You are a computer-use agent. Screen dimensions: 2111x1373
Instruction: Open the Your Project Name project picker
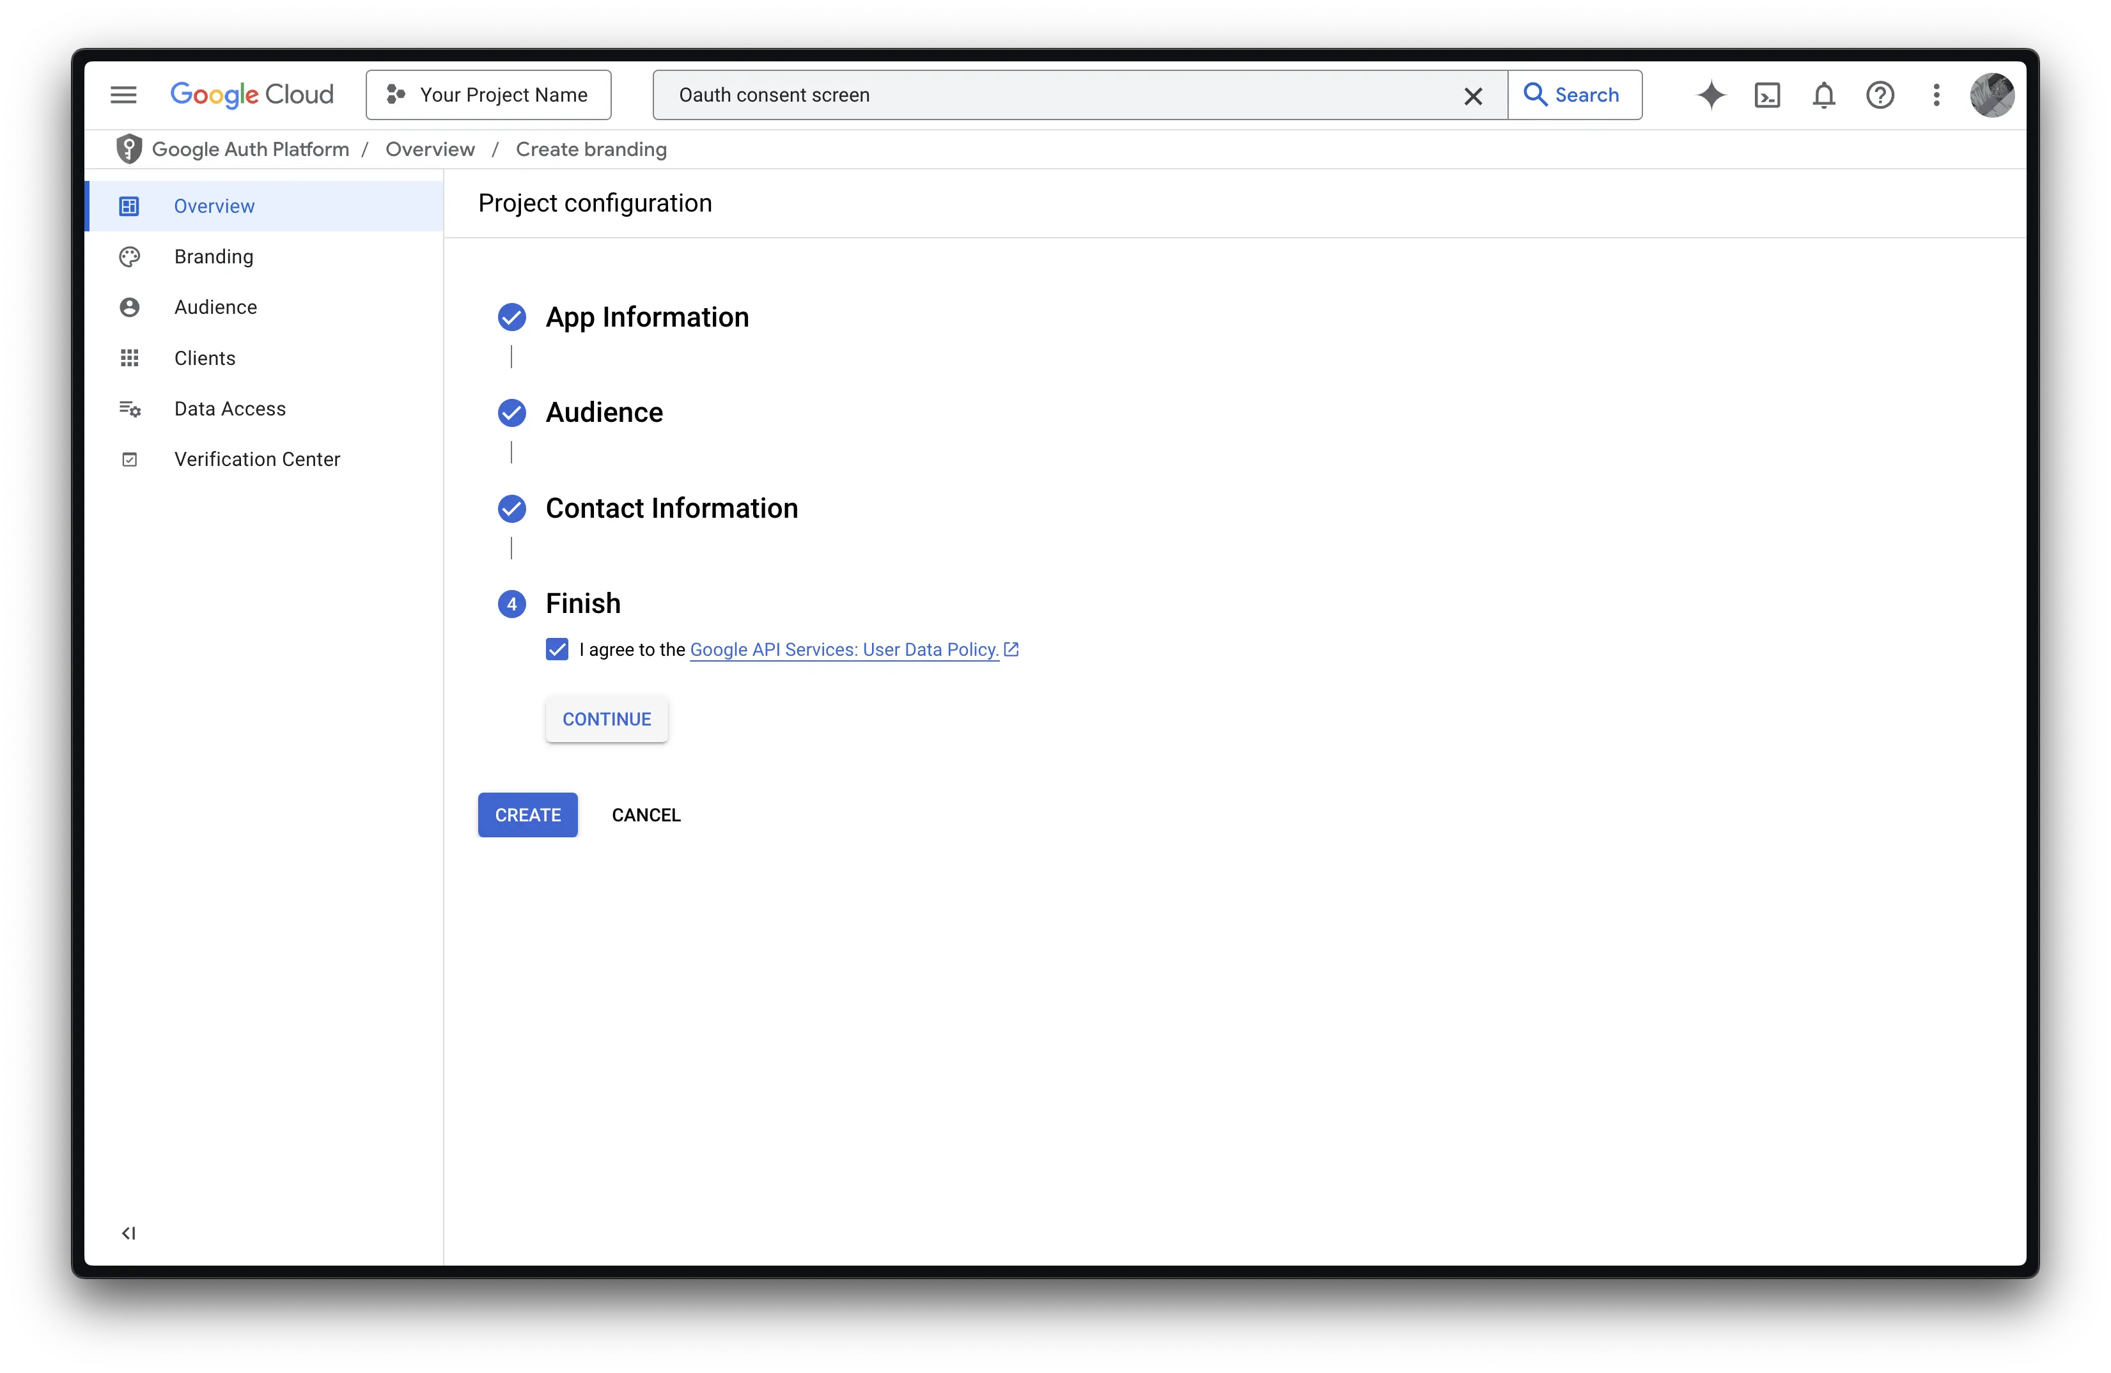tap(488, 95)
